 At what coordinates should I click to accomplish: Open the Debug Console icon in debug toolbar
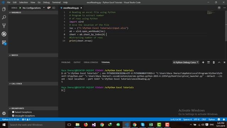(x=54, y=8)
